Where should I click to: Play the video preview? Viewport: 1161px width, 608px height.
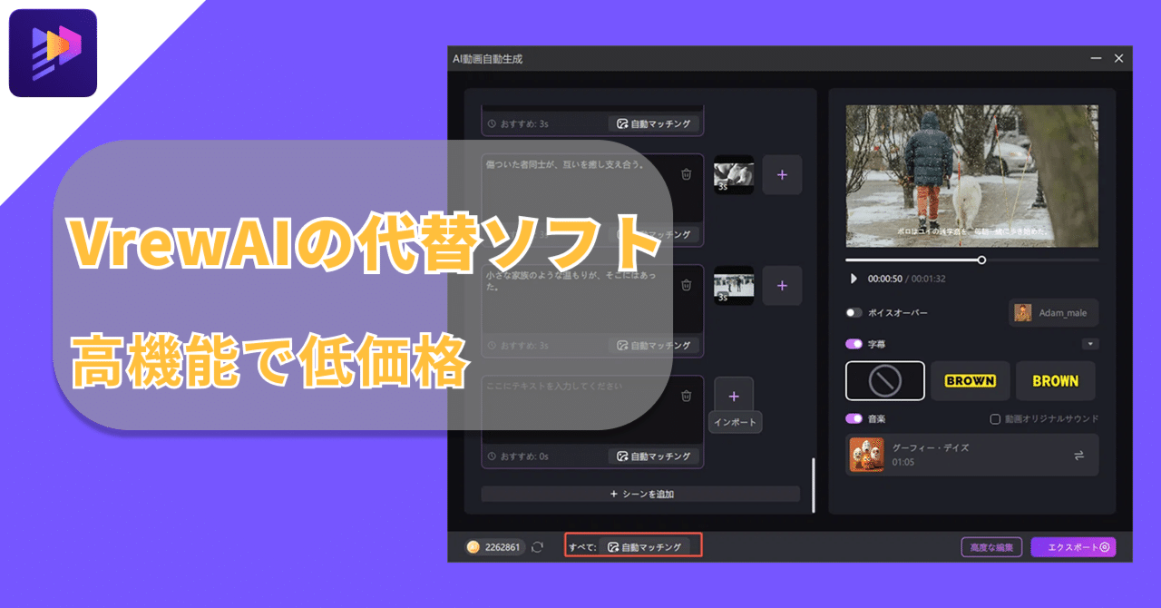tap(853, 279)
